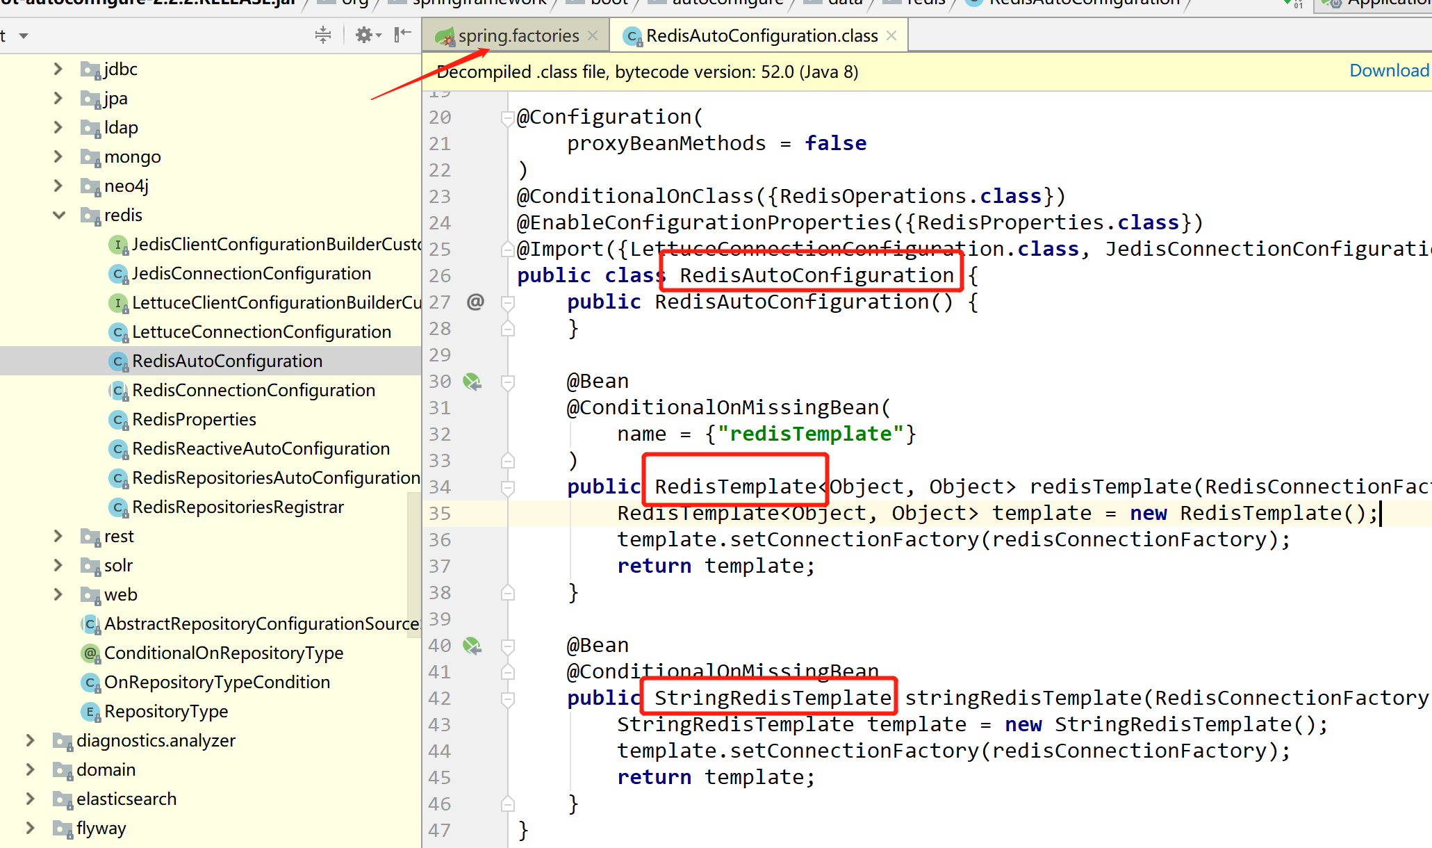Viewport: 1432px width, 848px height.
Task: Click the jdbc folder icon
Action: 90,69
